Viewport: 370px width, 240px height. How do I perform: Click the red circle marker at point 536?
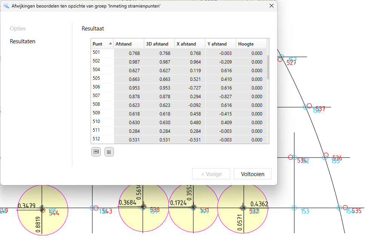[x=326, y=155]
